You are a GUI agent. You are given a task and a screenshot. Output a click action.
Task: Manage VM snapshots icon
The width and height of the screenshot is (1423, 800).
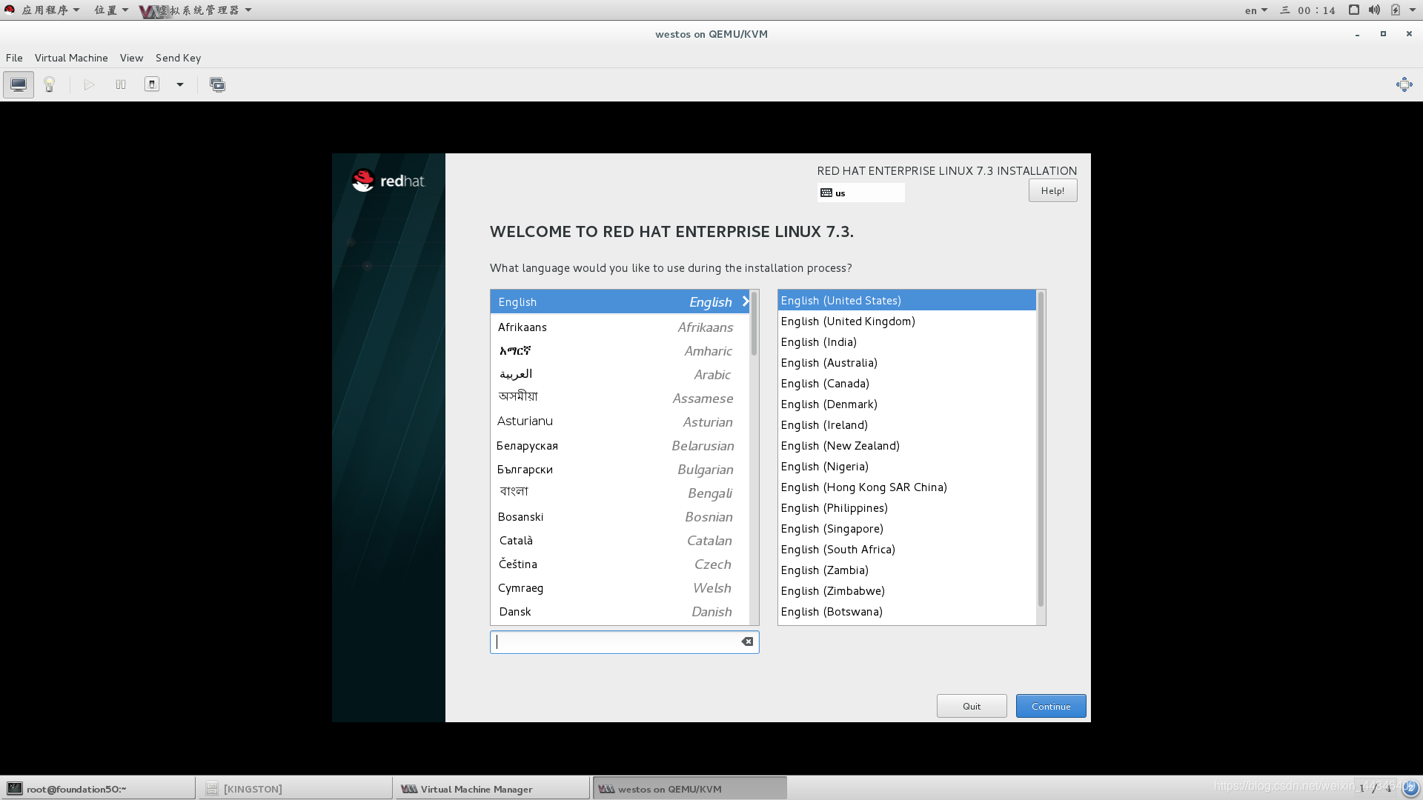point(217,84)
